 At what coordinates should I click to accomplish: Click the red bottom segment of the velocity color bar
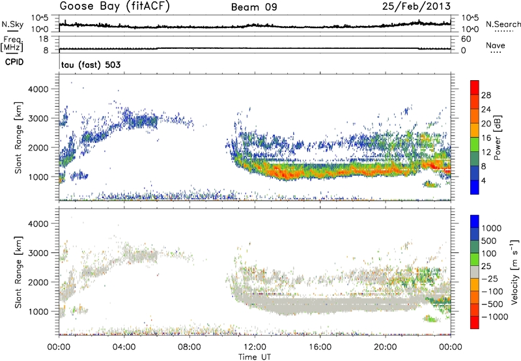pyautogui.click(x=475, y=323)
